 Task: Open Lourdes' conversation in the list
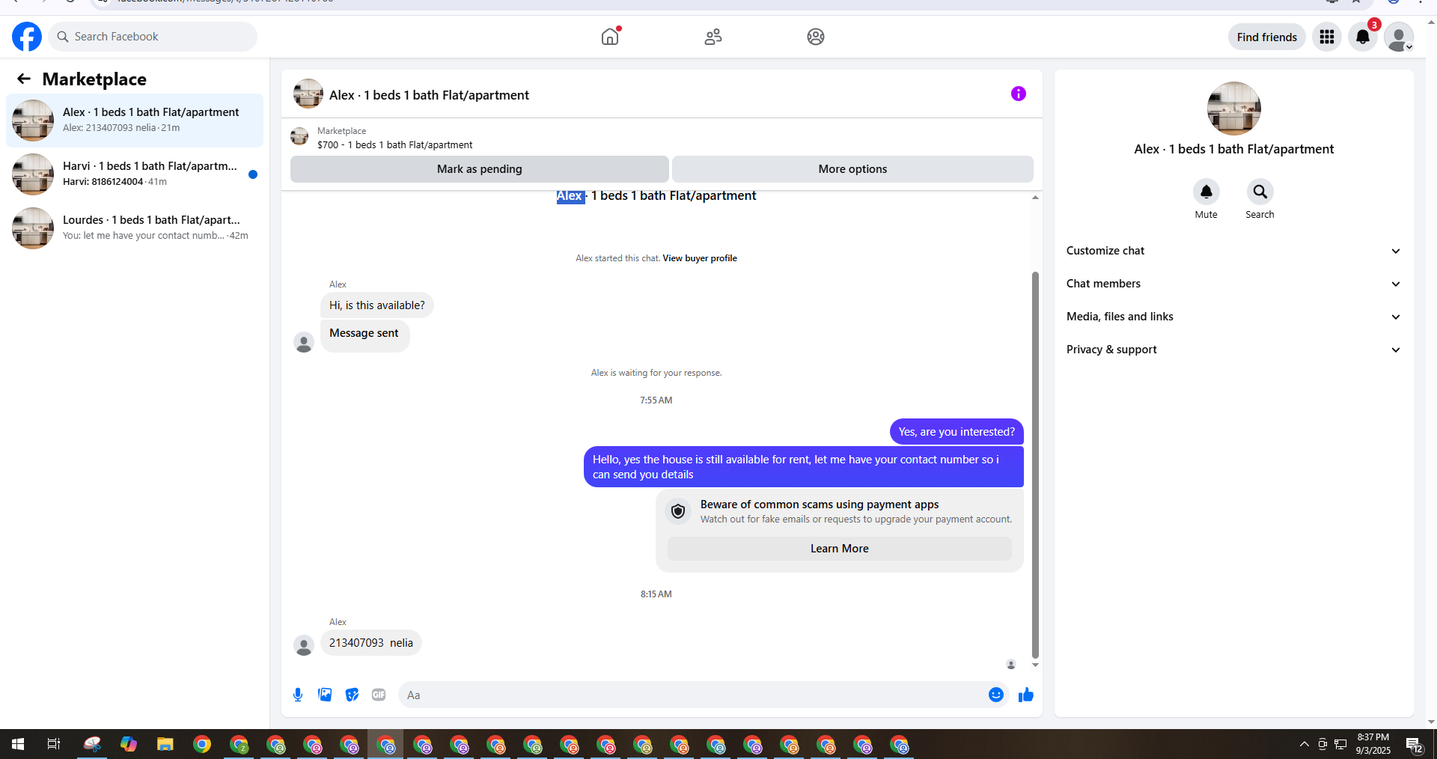pyautogui.click(x=135, y=228)
